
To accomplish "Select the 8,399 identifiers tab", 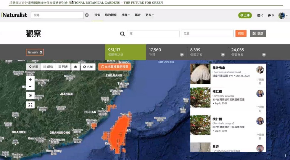I will (x=207, y=52).
